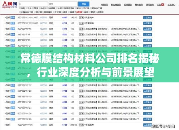Click the first search input field
Screen dimensions: 179x130
(x=33, y=4)
